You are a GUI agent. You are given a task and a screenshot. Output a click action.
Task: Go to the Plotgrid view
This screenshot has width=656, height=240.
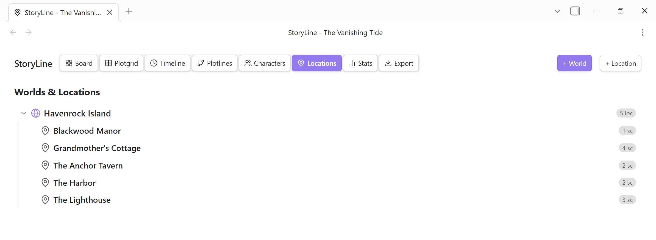click(x=121, y=63)
